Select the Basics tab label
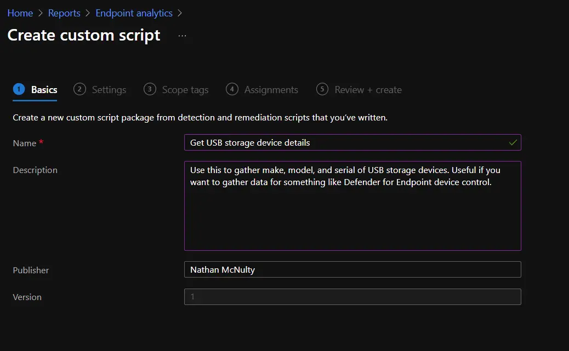 click(44, 90)
